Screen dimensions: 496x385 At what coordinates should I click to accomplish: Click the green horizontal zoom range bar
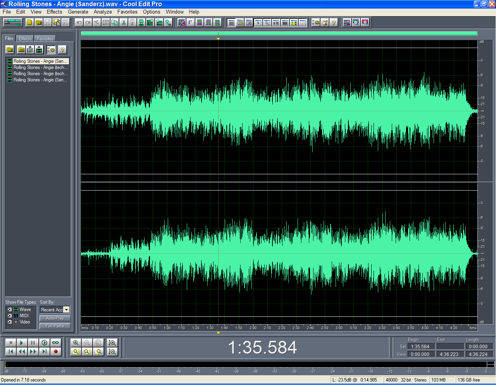point(279,33)
